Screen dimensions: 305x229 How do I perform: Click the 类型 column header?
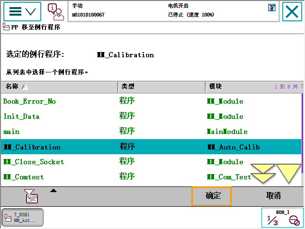[161, 87]
